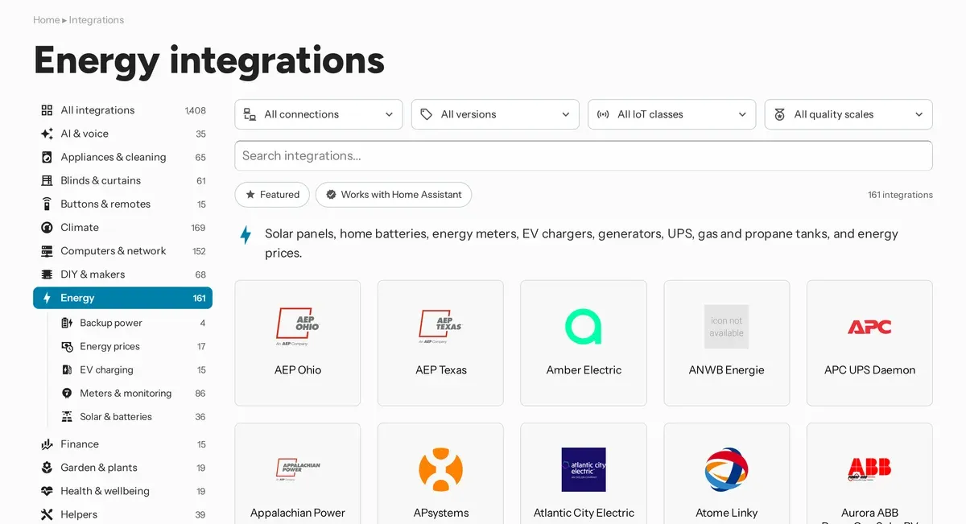Screen dimensions: 966x524
Task: Click the Climate thermostat icon
Action: click(47, 228)
